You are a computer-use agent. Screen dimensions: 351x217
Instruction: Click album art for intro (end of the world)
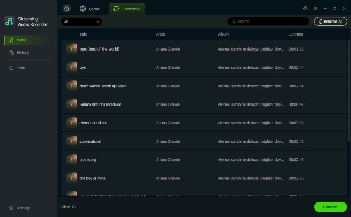point(72,49)
